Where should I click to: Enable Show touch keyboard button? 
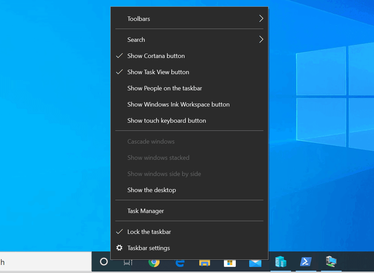click(x=167, y=120)
